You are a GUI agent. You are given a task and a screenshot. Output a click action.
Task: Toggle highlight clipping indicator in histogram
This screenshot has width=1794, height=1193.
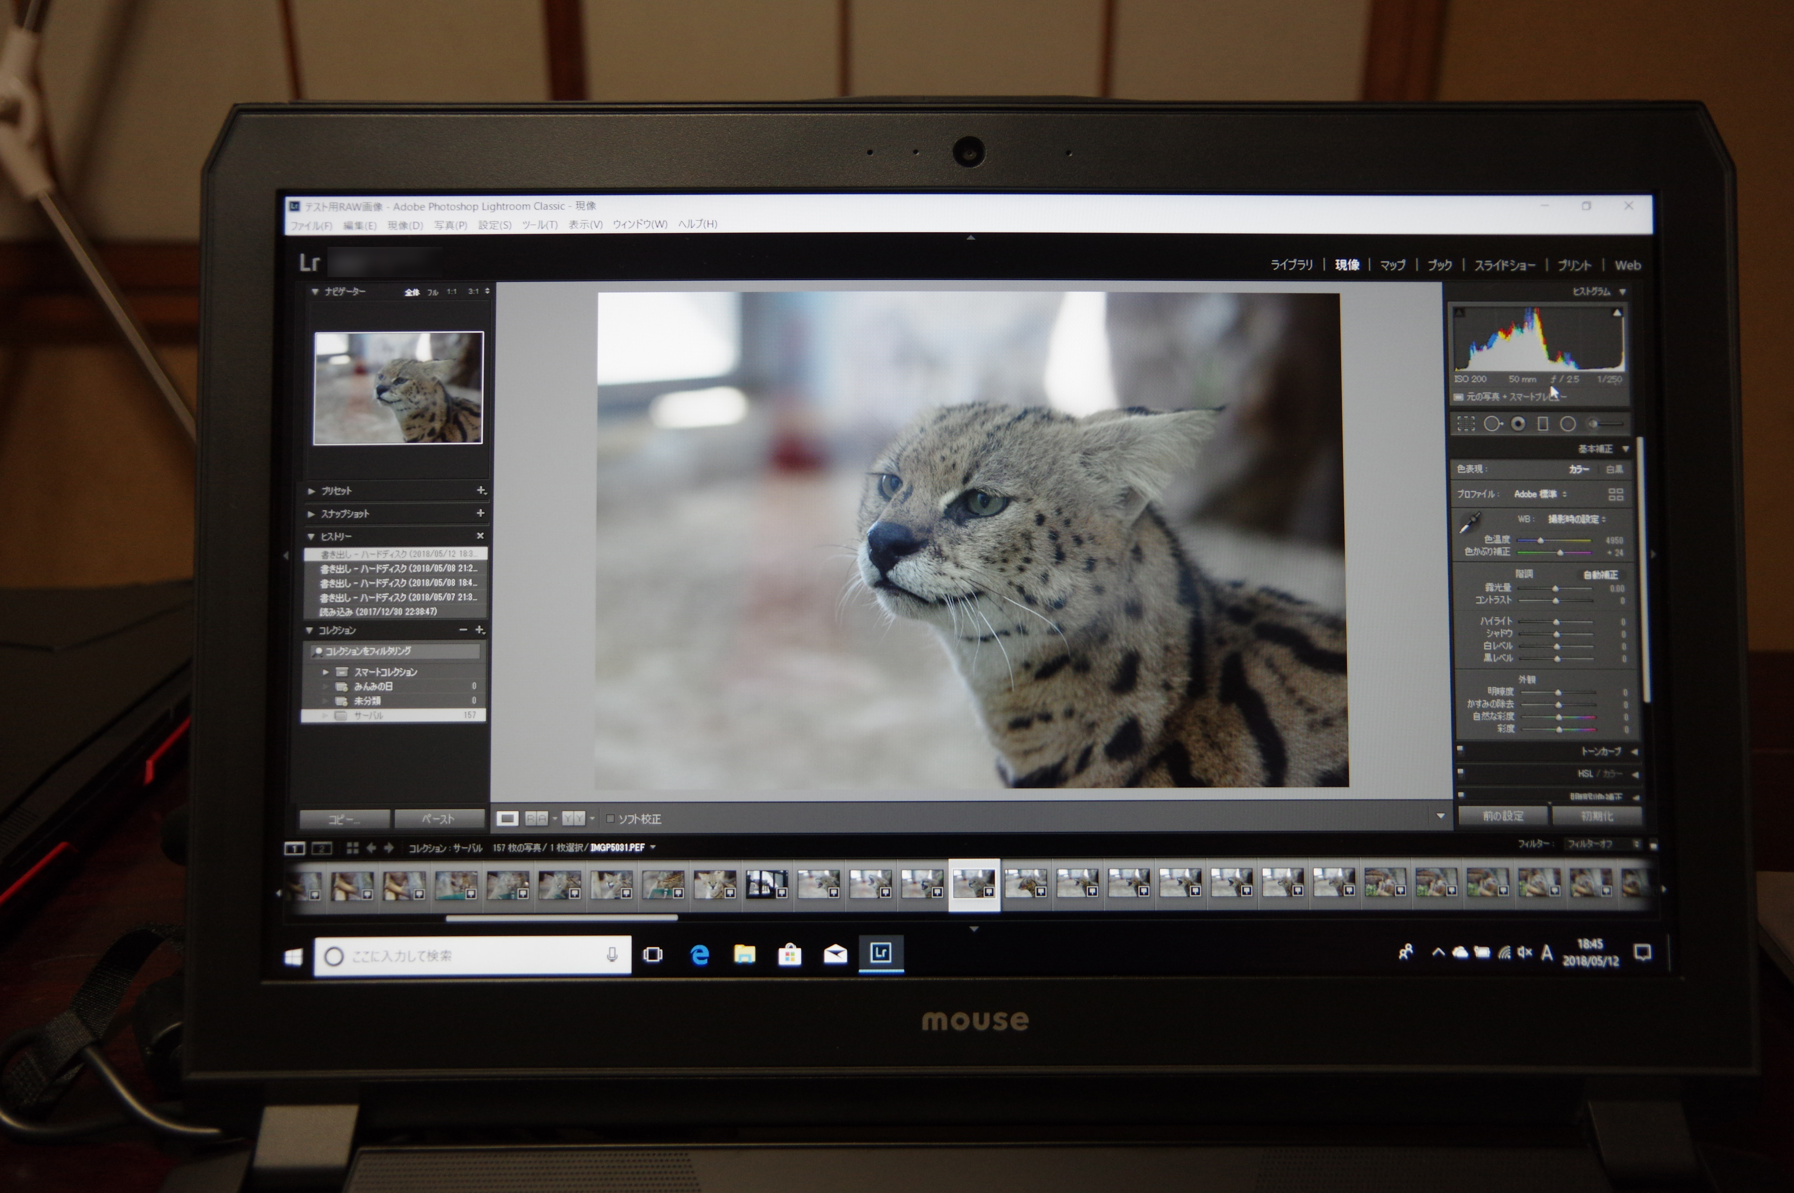point(1617,312)
